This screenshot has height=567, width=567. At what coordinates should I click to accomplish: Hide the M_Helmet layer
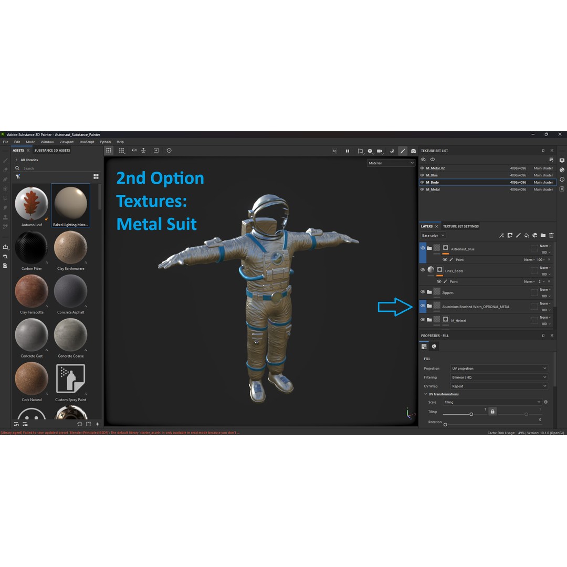pyautogui.click(x=423, y=320)
